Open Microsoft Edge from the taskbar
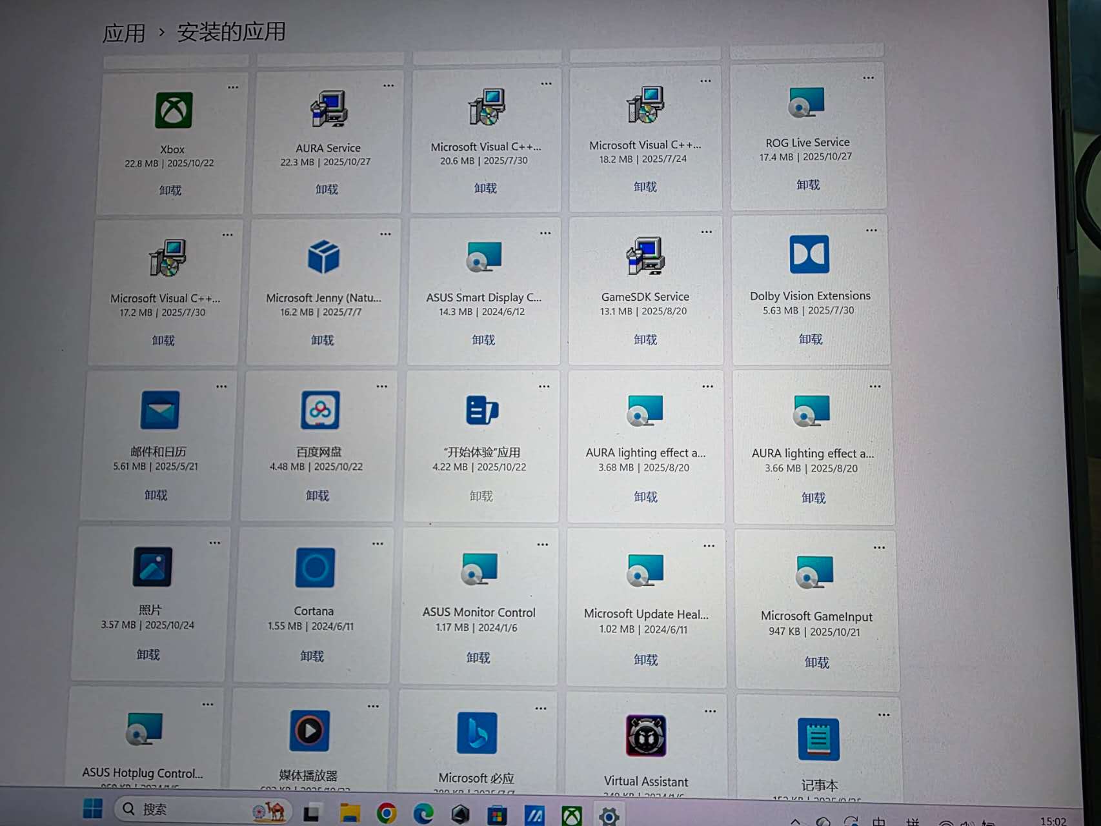Screen dimensions: 1101x826 click(x=423, y=814)
